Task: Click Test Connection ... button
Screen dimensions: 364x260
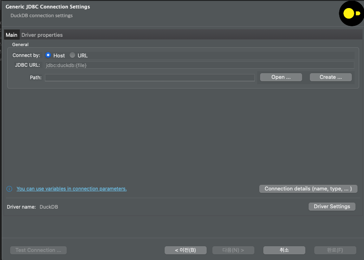Action: pos(38,250)
